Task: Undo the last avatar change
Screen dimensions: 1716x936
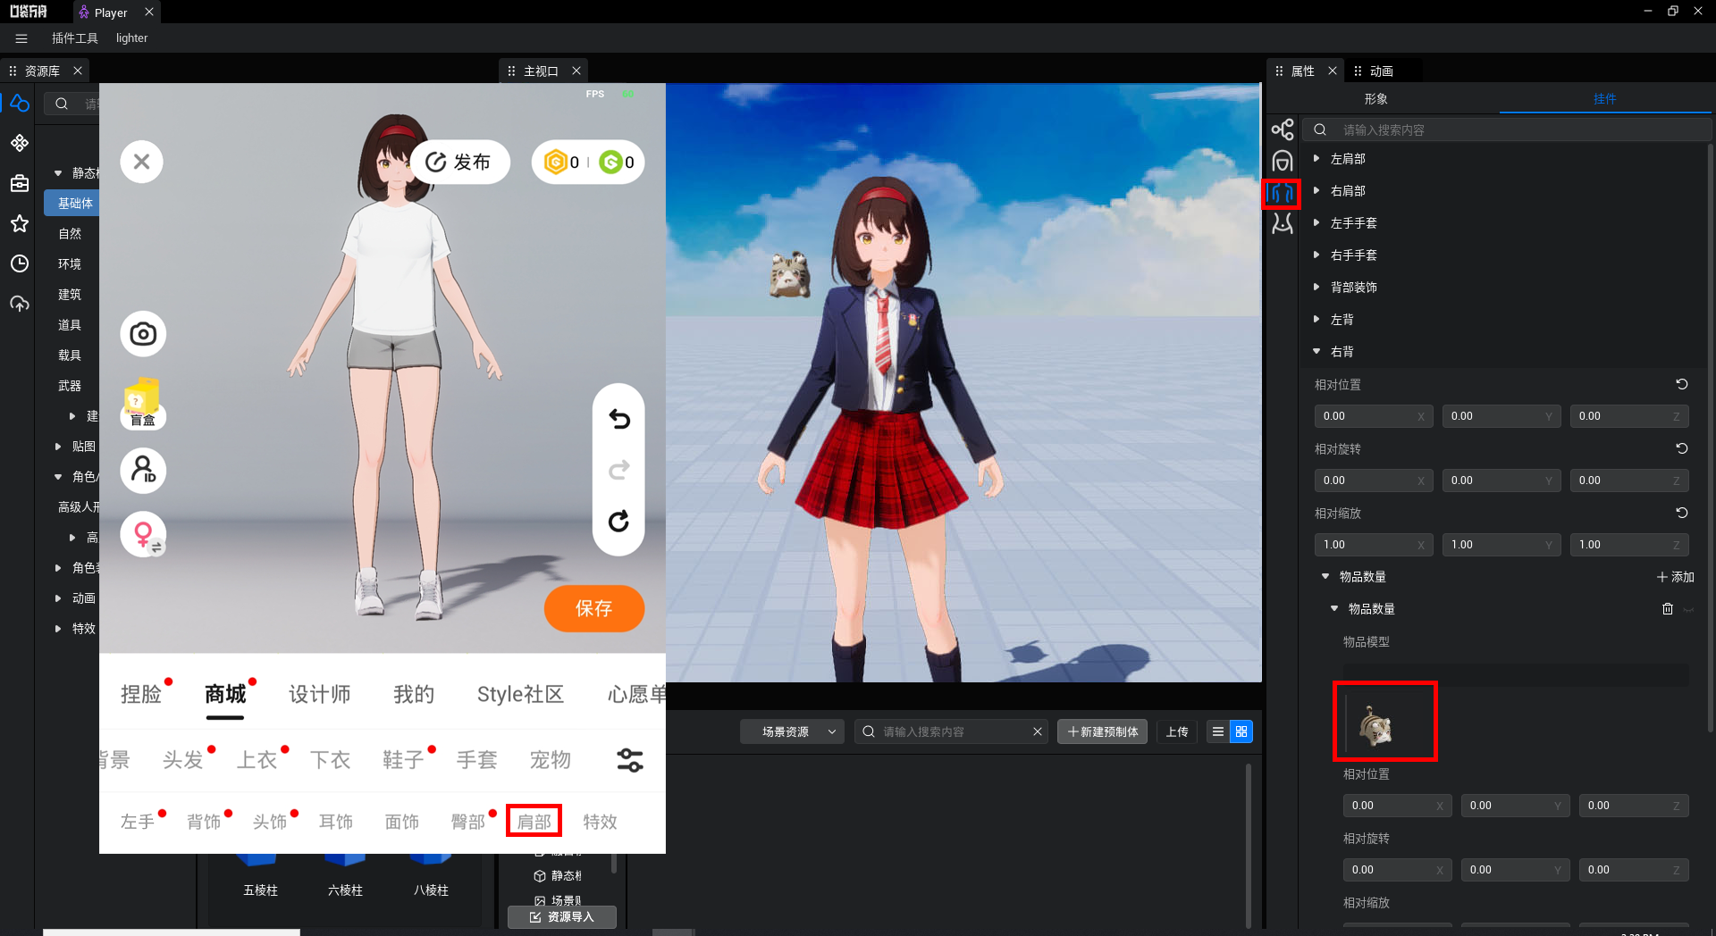Action: tap(618, 418)
